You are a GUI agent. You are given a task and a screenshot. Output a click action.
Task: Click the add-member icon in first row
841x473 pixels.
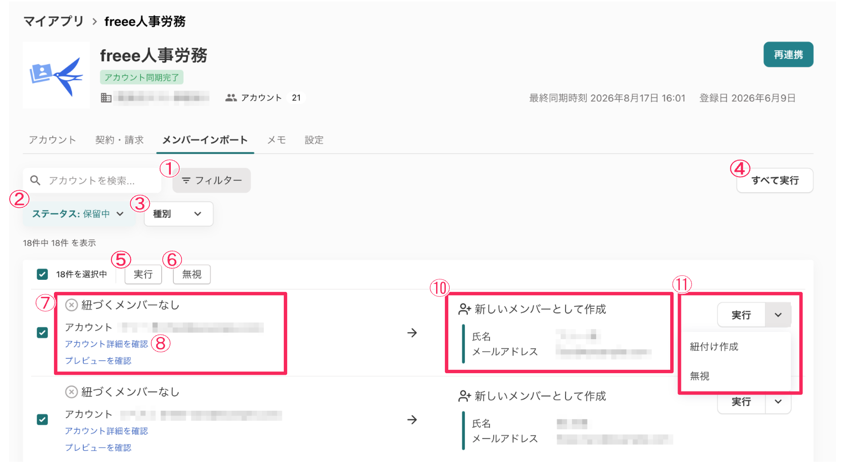465,309
